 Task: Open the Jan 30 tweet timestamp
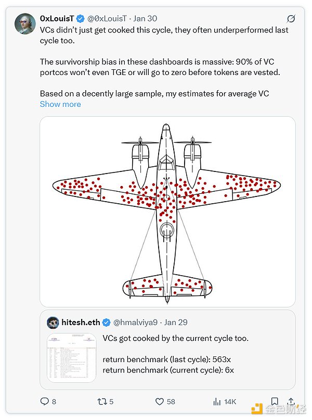[x=146, y=18]
